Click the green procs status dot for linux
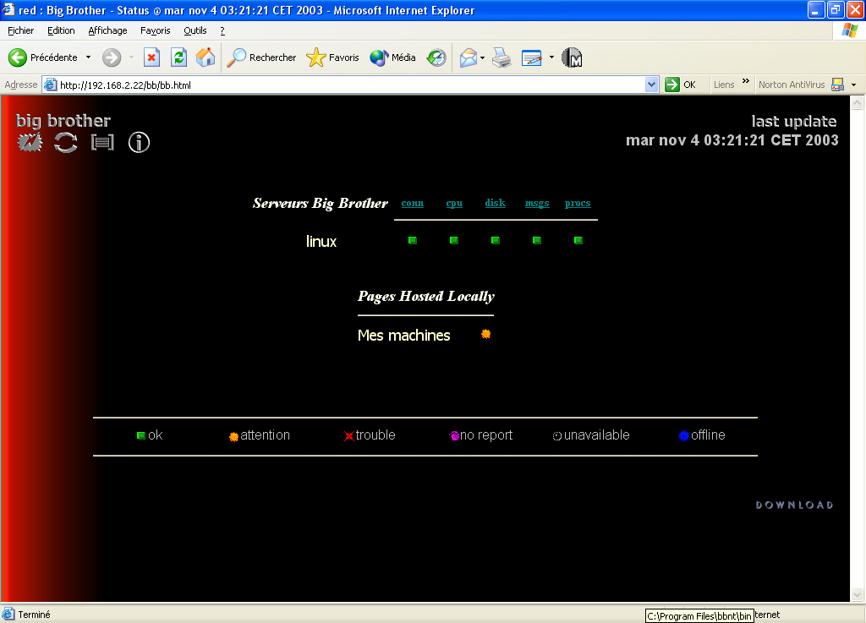Screen dimensions: 866x623 coord(578,241)
